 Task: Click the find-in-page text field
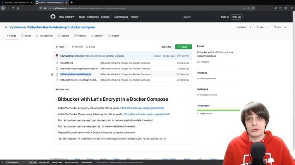pos(17,162)
